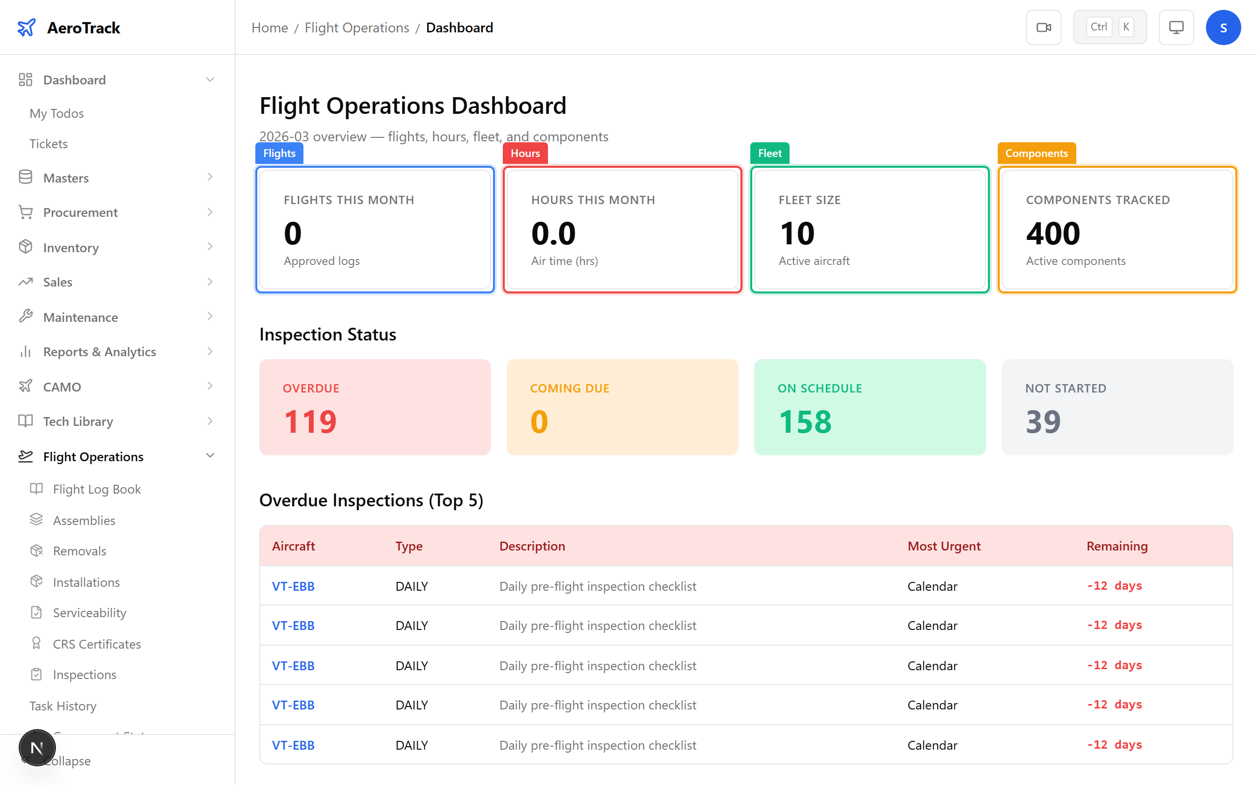Click the AeroTrack airplane logo
Image resolution: width=1257 pixels, height=785 pixels.
(x=27, y=27)
